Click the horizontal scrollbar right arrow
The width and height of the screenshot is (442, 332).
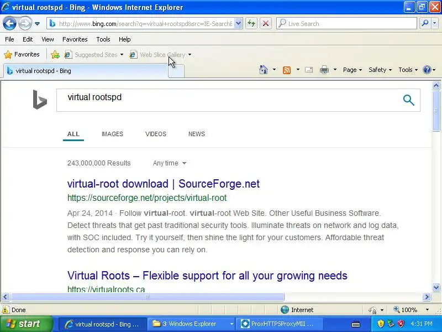click(x=427, y=297)
